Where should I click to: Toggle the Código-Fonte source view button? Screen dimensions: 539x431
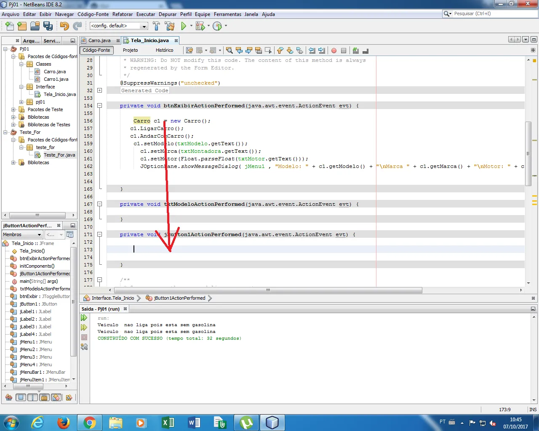coord(96,50)
